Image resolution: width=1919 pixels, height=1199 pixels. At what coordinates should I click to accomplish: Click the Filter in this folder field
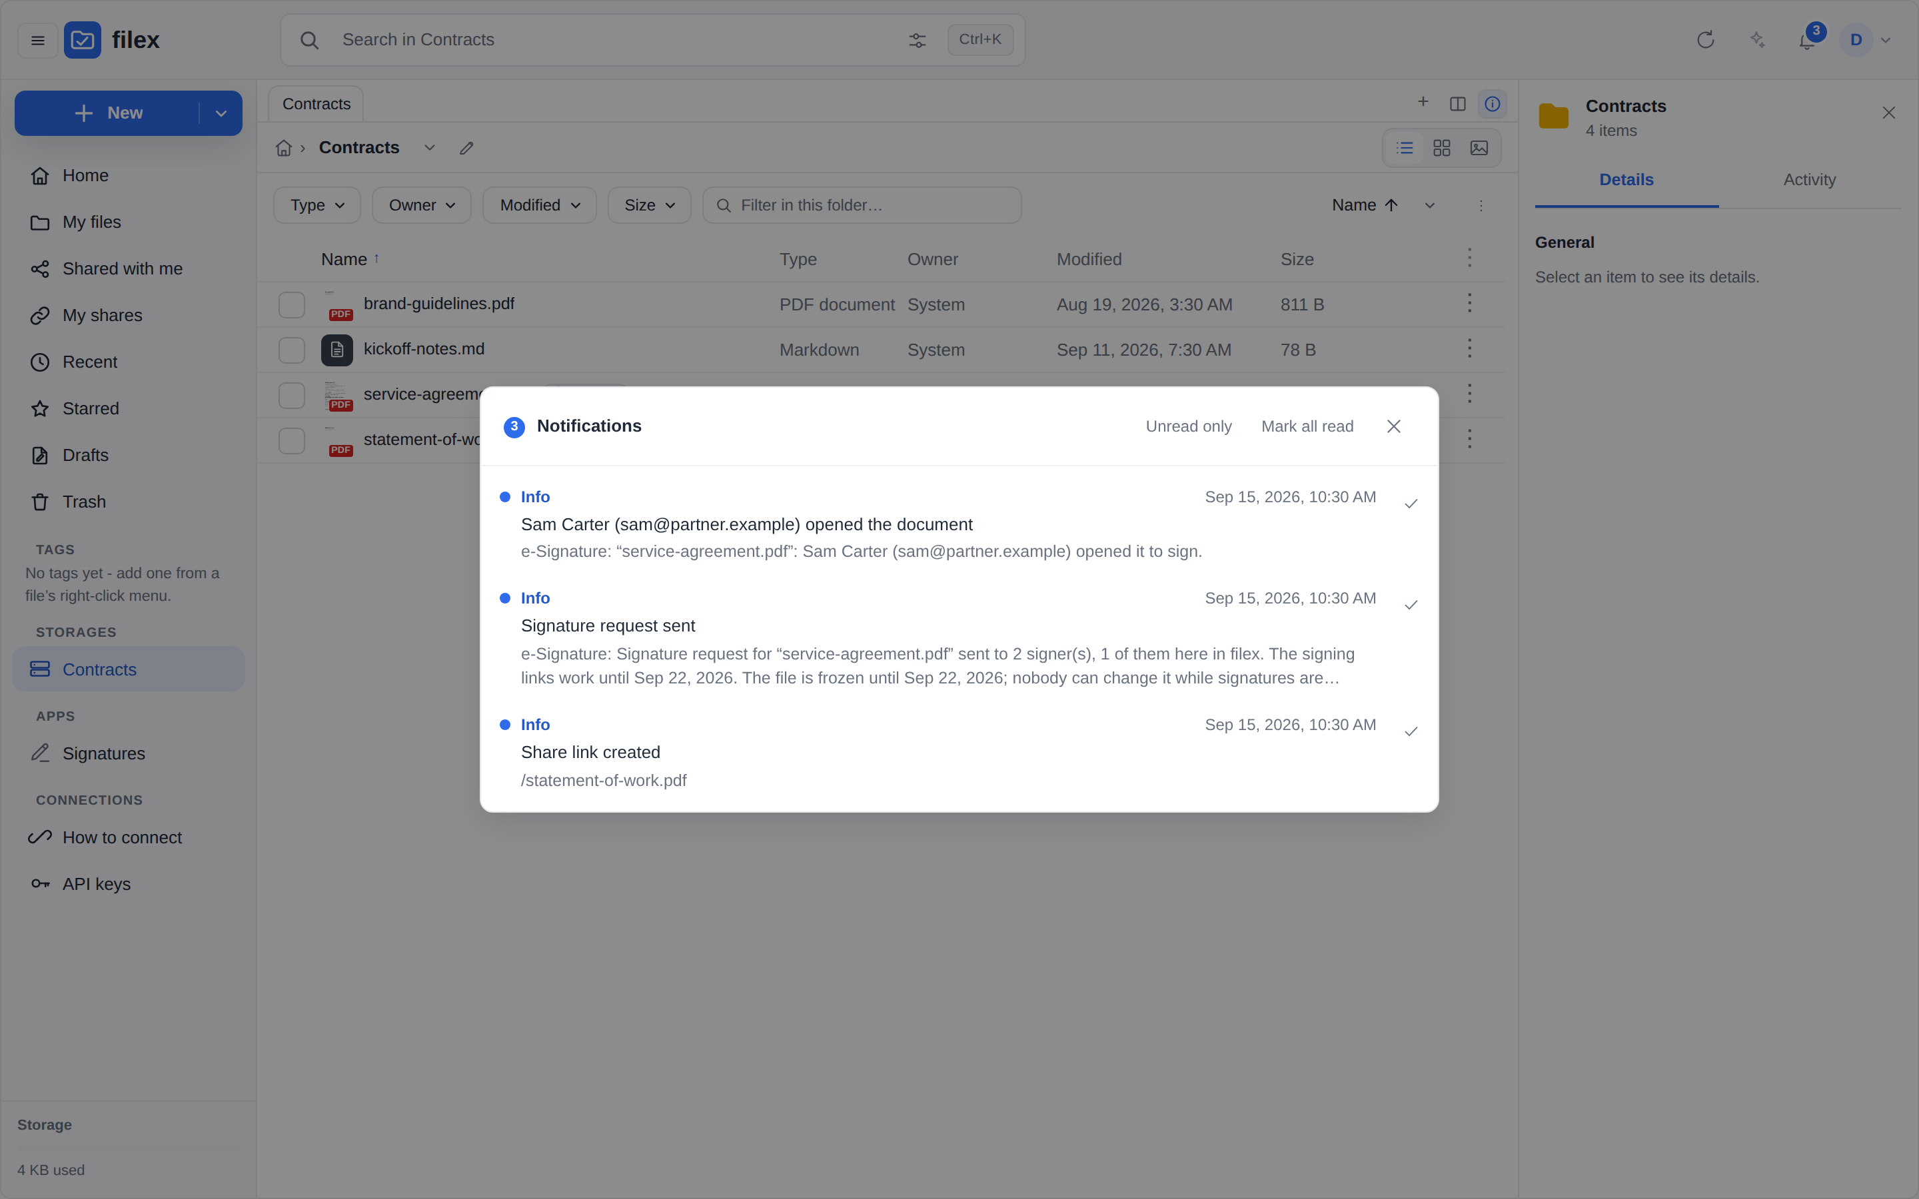point(861,205)
